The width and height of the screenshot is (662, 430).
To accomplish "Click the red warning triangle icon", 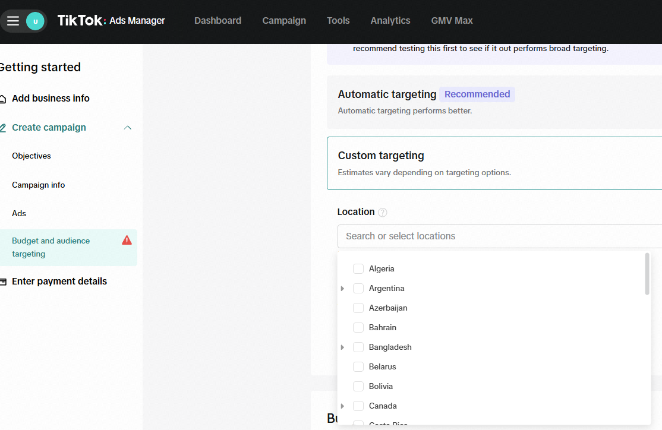I will tap(127, 241).
